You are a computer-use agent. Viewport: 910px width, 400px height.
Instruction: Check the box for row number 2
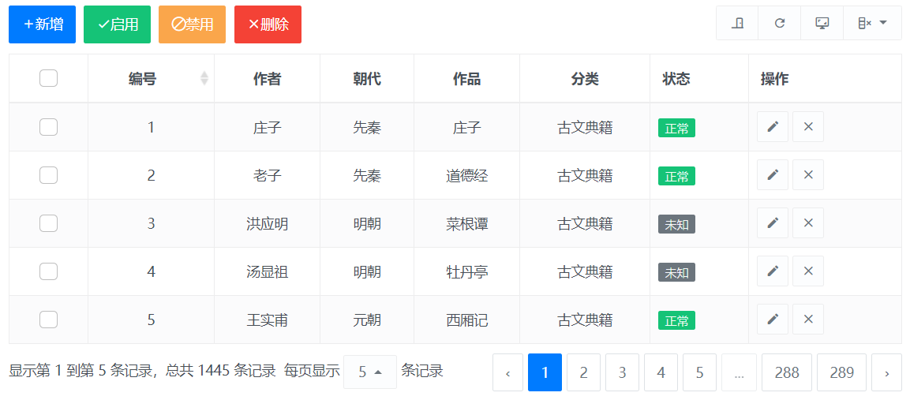(48, 174)
